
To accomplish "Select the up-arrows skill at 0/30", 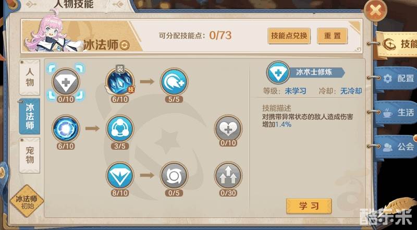I will point(228,175).
